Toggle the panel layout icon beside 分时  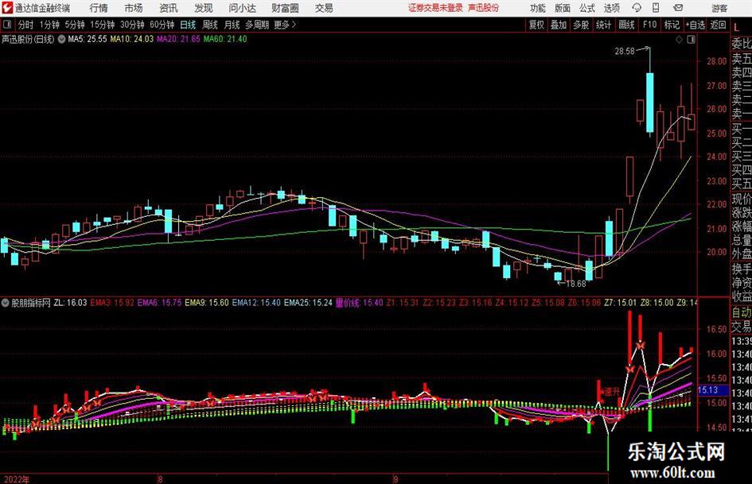pos(7,25)
